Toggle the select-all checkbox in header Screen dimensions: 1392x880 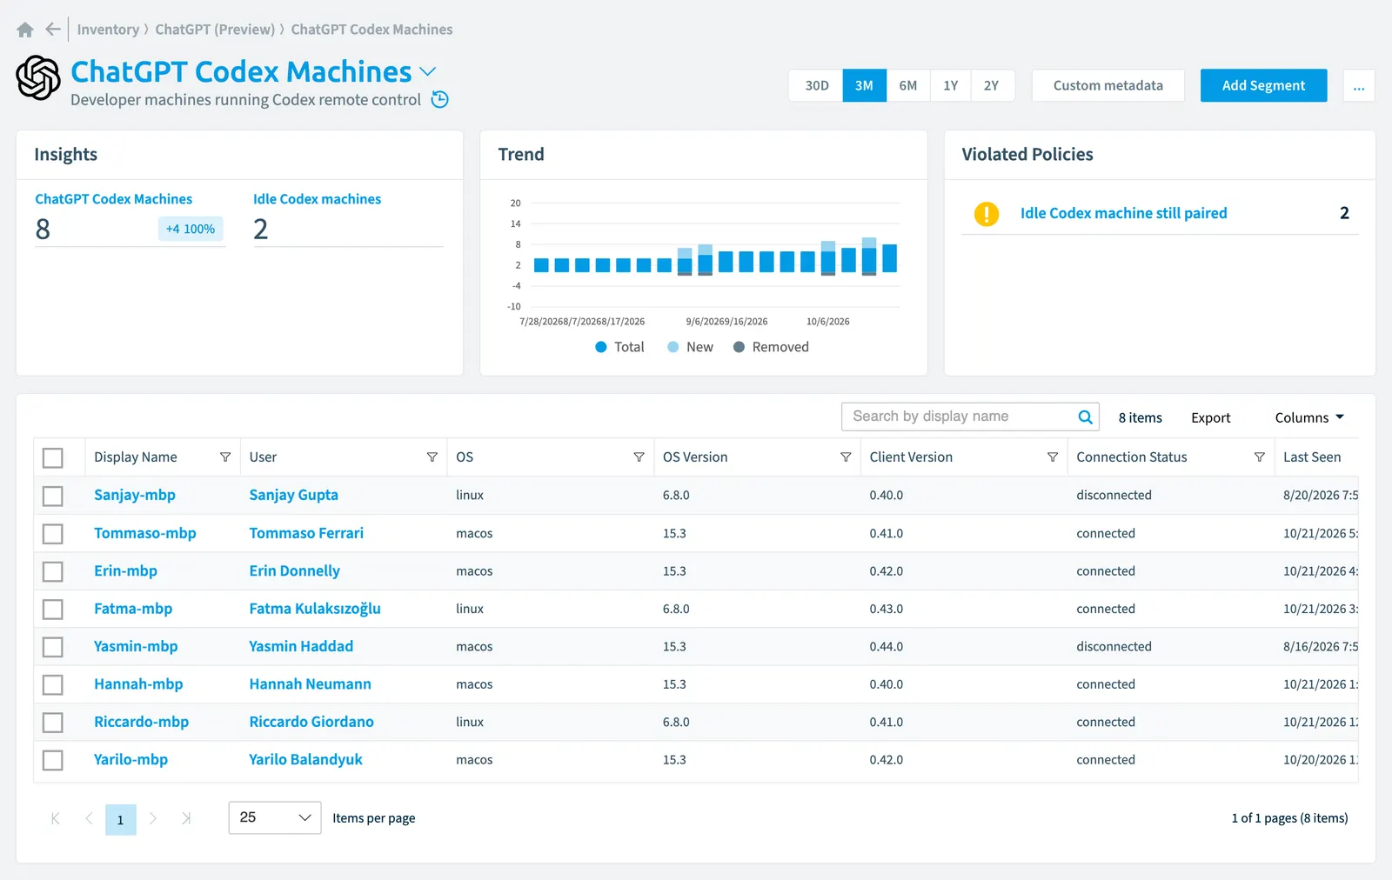[x=53, y=457]
